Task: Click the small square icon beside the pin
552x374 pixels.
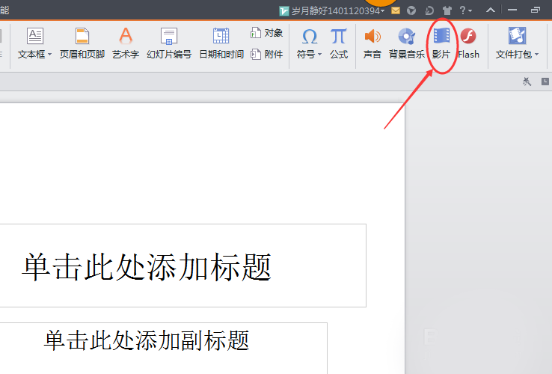Action: click(x=545, y=82)
